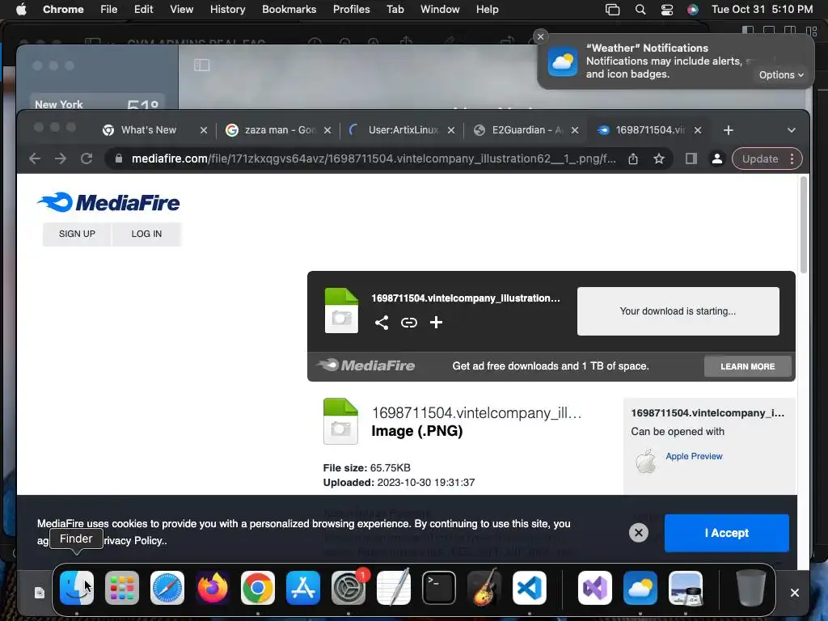
Task: Click LOG IN on MediaFire
Action: point(146,234)
